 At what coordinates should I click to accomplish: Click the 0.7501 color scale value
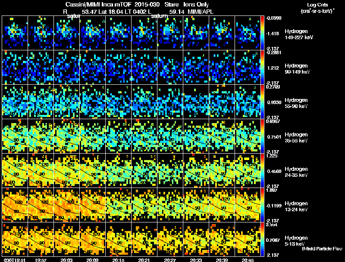[x=274, y=137]
